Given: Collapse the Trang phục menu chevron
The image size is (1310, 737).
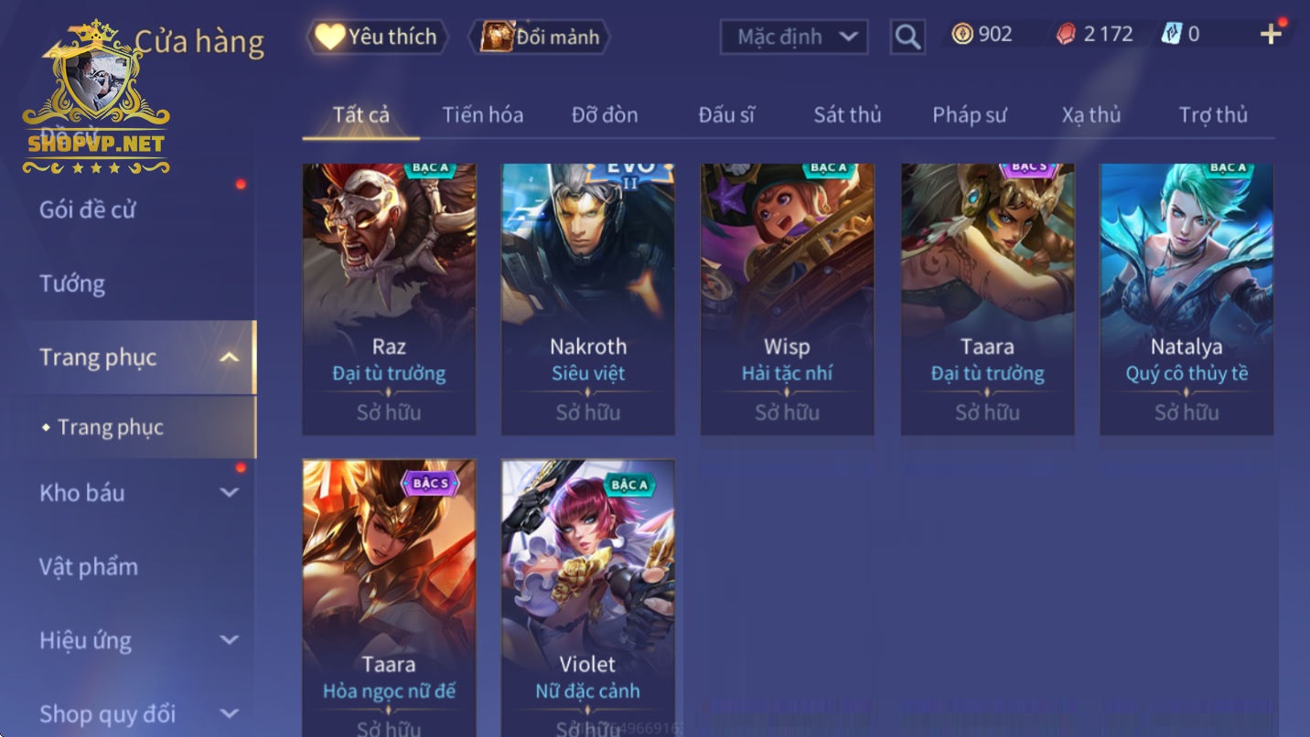Looking at the screenshot, I should (x=230, y=358).
